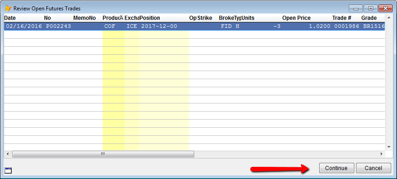Click the horizontal scrollbar thumb
The height and width of the screenshot is (179, 397).
103,154
